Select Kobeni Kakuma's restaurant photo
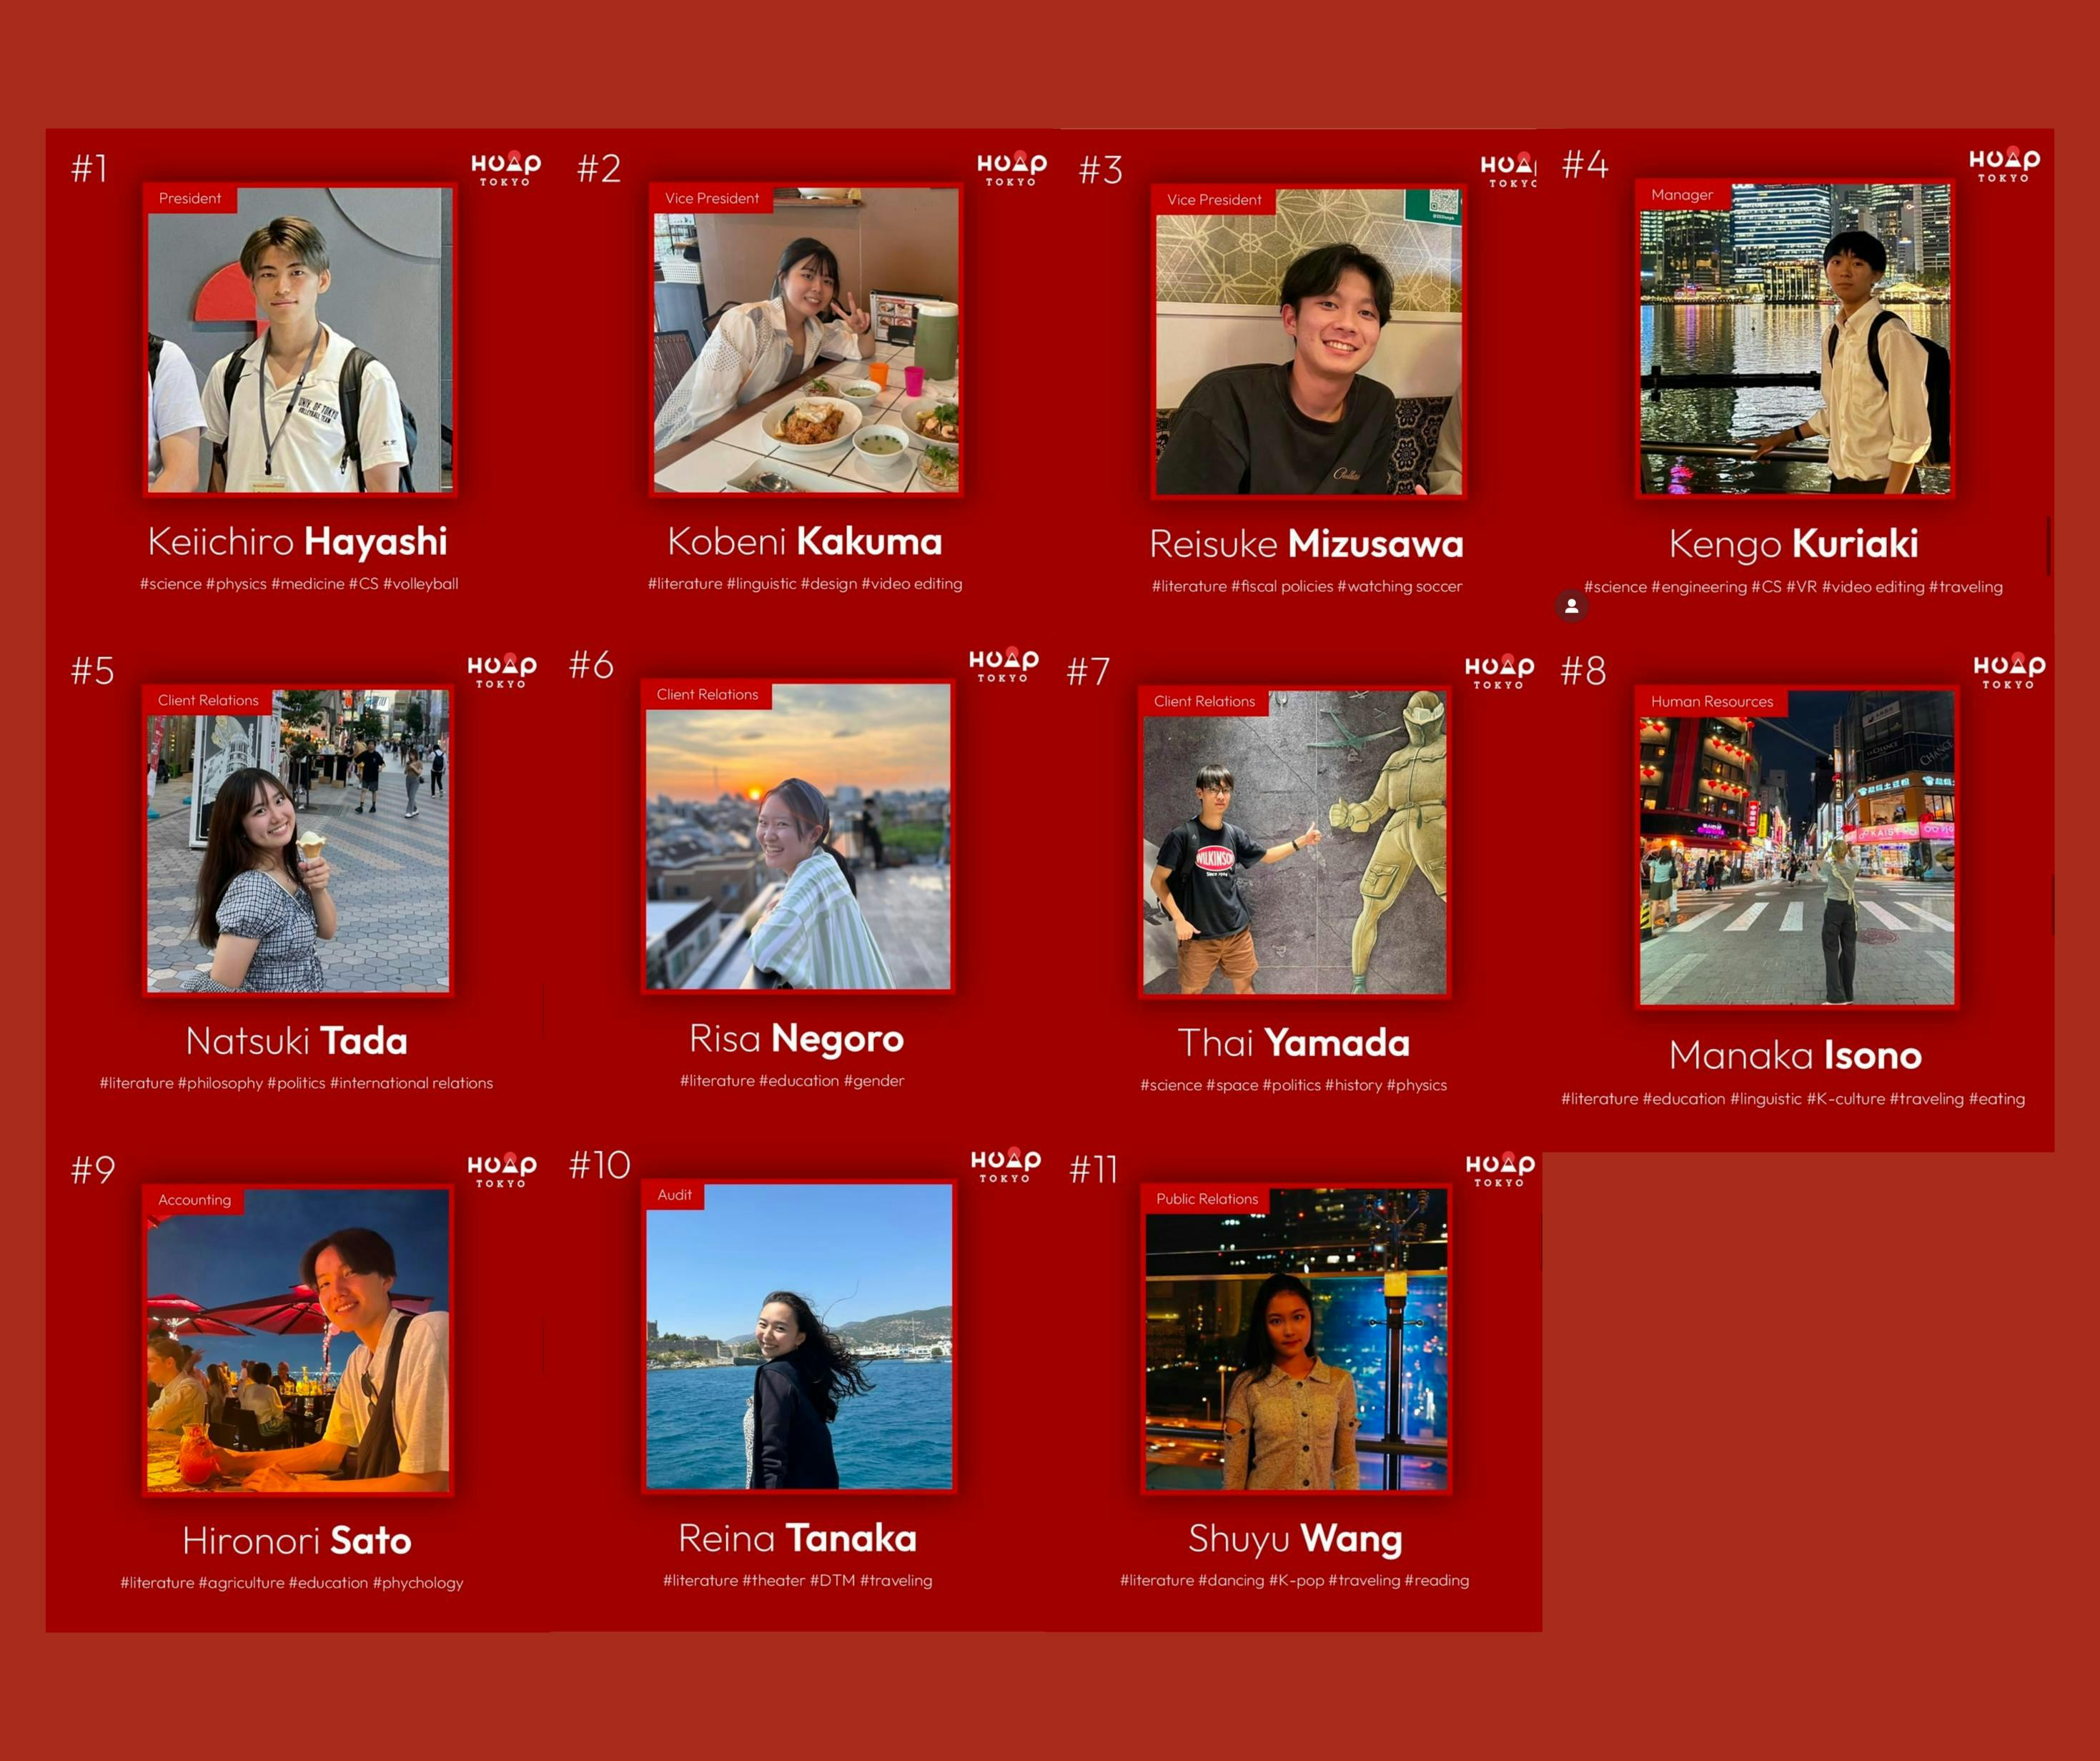This screenshot has height=1761, width=2100. tap(806, 340)
